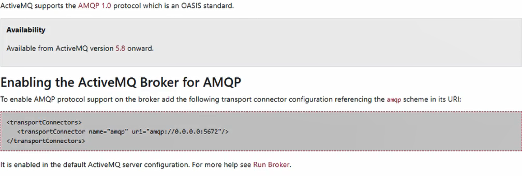The width and height of the screenshot is (522, 176).
Task: Click the 5.8 version link
Action: click(120, 48)
